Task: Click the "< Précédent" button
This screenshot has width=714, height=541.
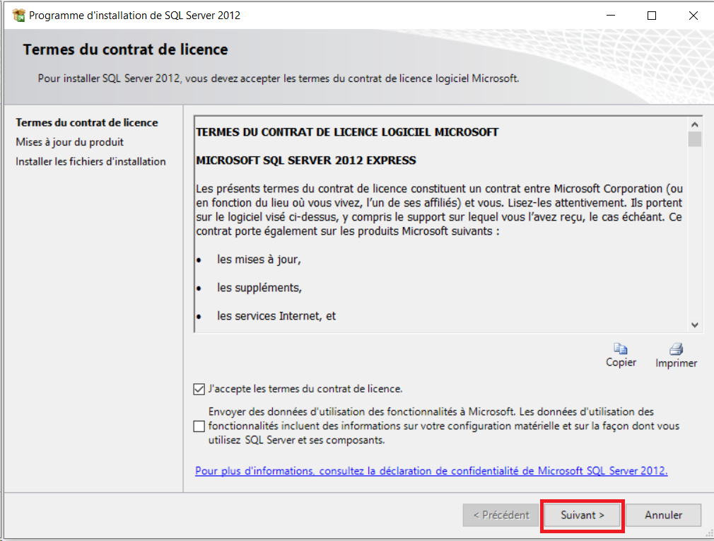Action: [501, 516]
